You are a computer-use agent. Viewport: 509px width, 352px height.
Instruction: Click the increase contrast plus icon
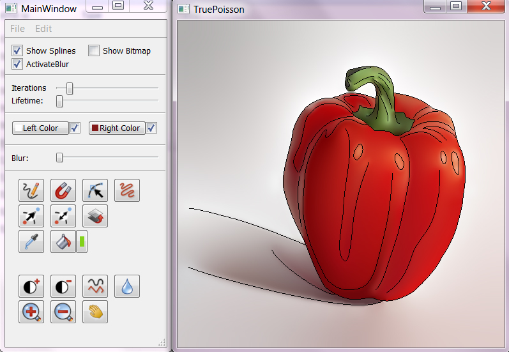click(x=31, y=286)
